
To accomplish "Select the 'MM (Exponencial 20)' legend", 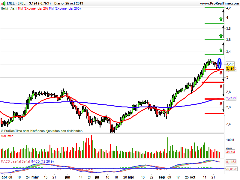I will [x=33, y=9].
